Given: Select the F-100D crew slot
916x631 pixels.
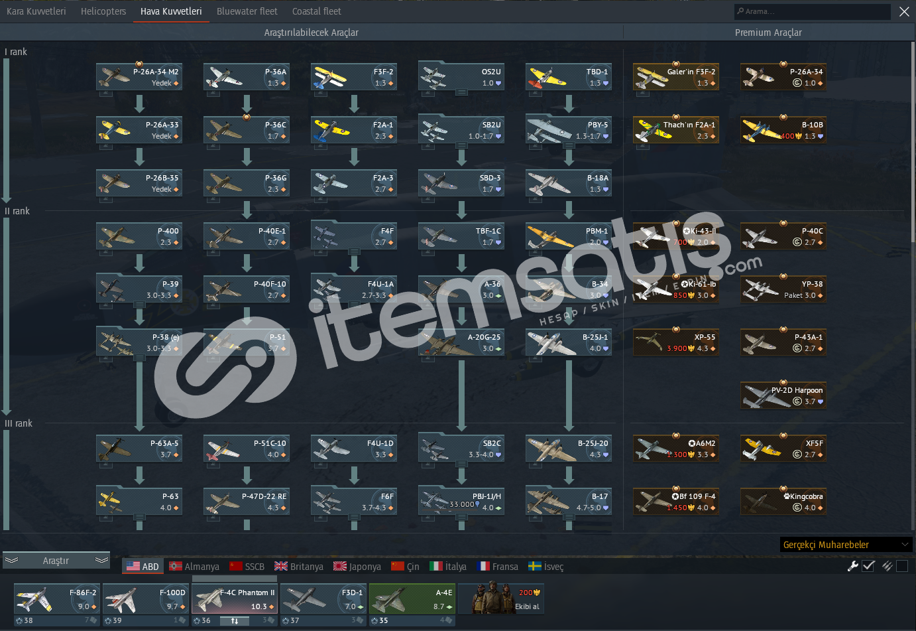Looking at the screenshot, I should (x=146, y=604).
